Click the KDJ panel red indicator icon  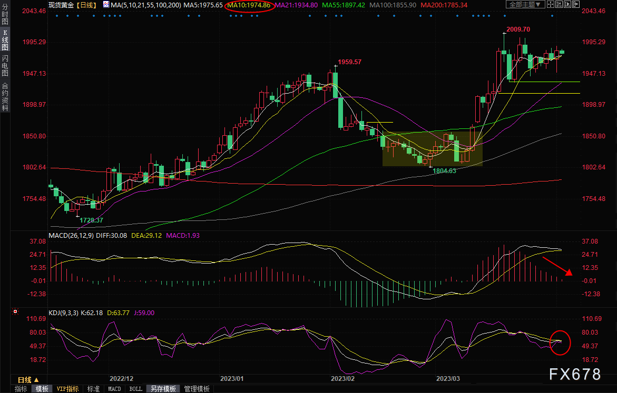[x=15, y=311]
